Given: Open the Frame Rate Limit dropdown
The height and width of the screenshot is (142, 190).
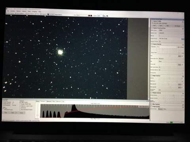Looking at the screenshot, I should 171,59.
